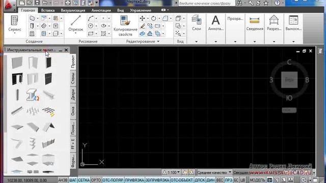Expand the Сведения panel dropdown arrow

(x=255, y=42)
